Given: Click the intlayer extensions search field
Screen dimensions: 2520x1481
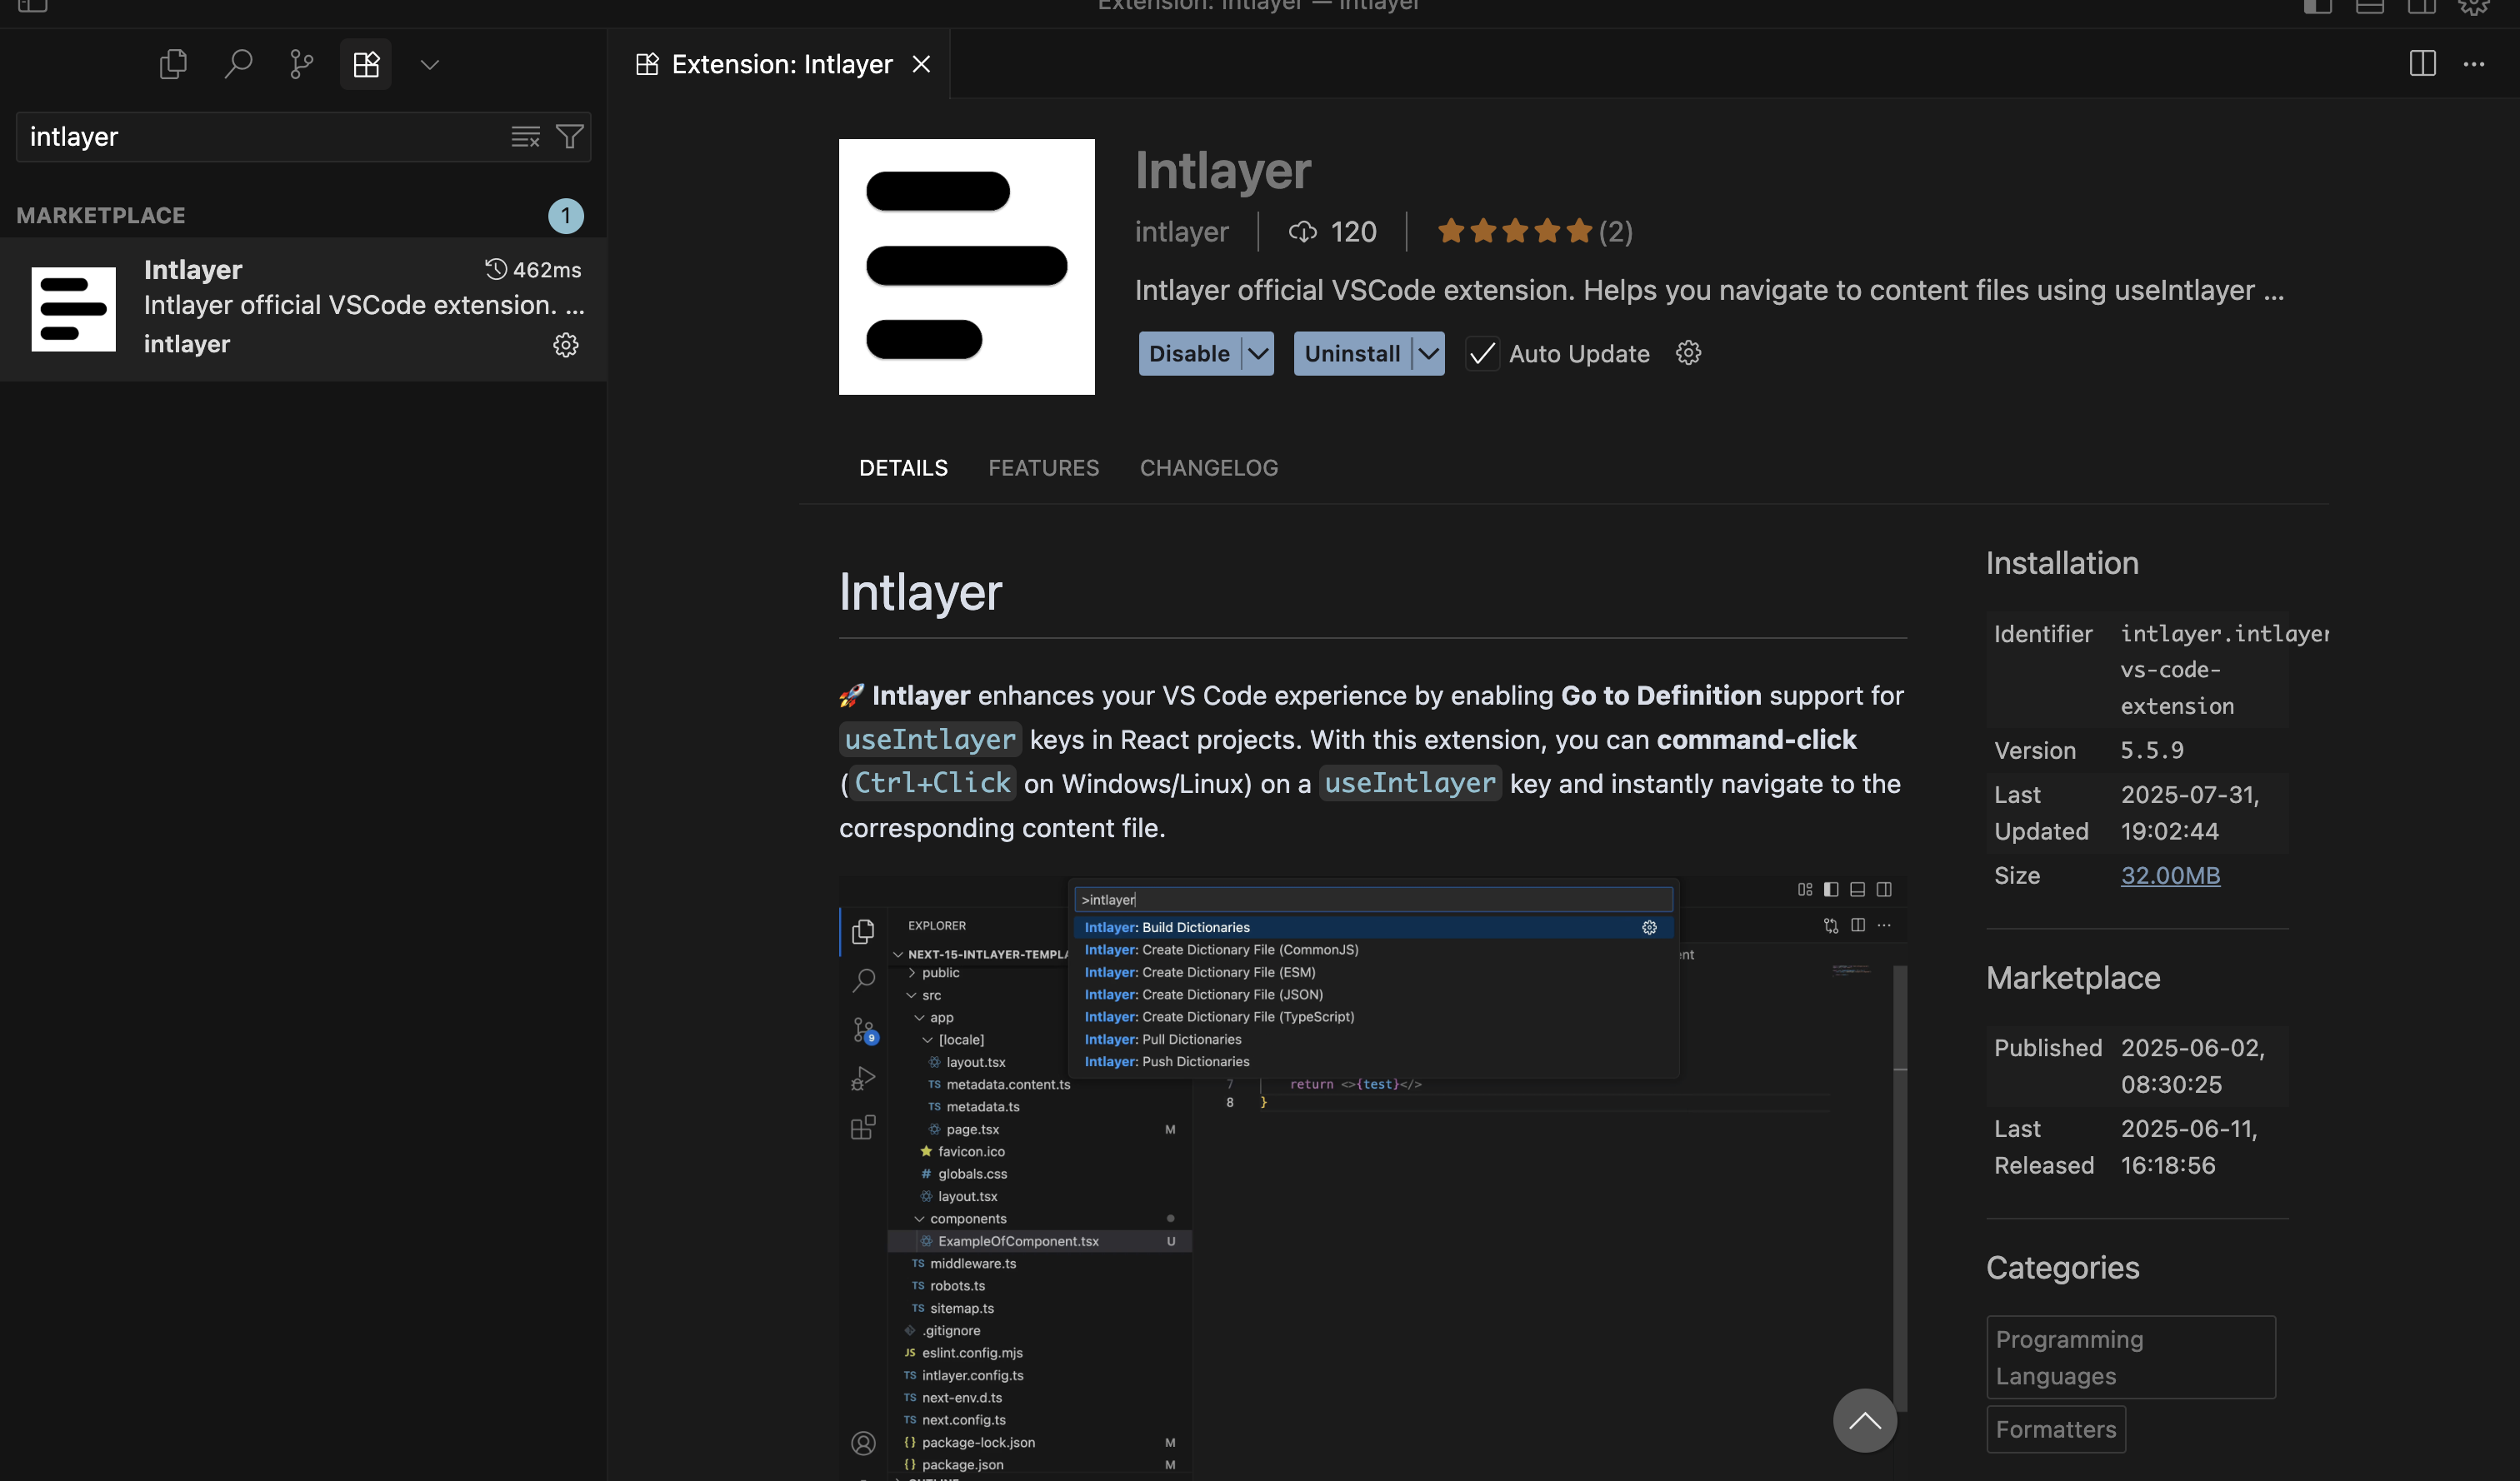Looking at the screenshot, I should tap(260, 137).
